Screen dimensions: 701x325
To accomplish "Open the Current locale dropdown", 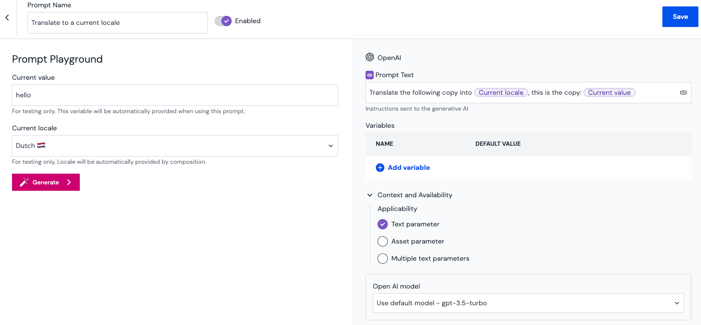I will 175,146.
